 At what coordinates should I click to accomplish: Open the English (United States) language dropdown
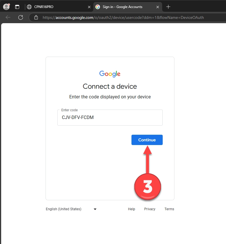point(71,209)
